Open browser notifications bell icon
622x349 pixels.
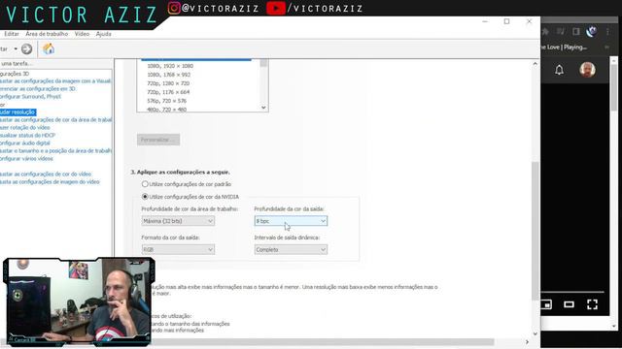[x=559, y=70]
